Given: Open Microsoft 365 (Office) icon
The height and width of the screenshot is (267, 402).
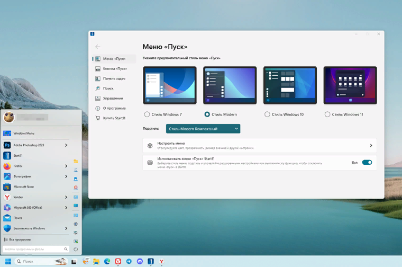Looking at the screenshot, I should pos(7,208).
